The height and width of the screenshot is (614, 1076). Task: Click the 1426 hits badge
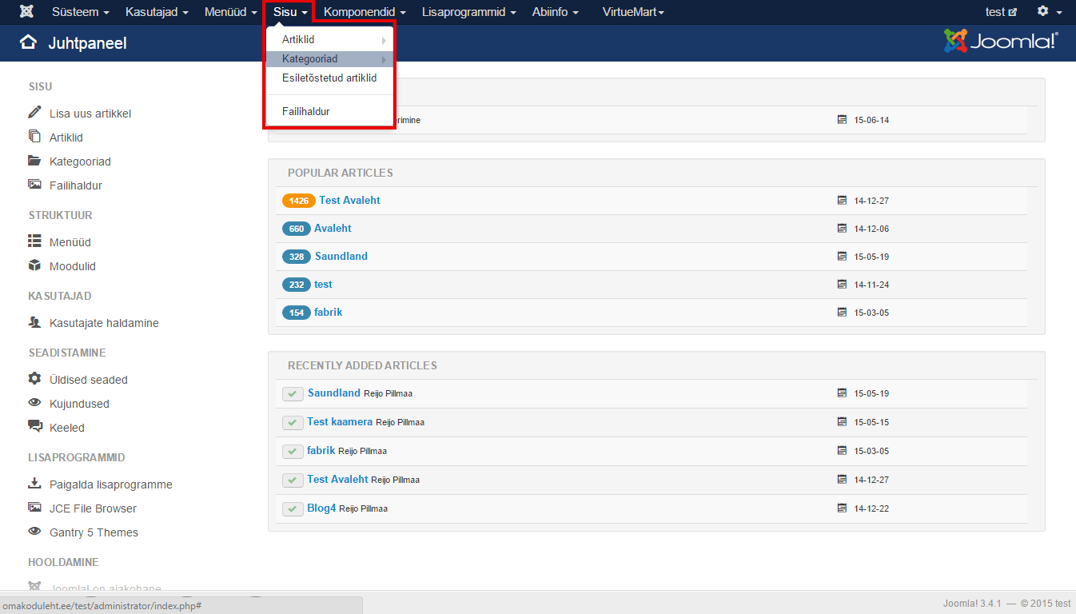[299, 201]
